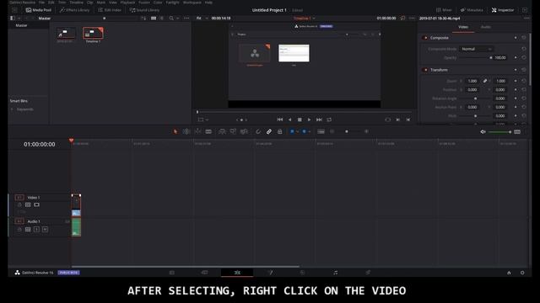The width and height of the screenshot is (540, 303).
Task: Select the arrow Selection mode tool
Action: point(175,131)
